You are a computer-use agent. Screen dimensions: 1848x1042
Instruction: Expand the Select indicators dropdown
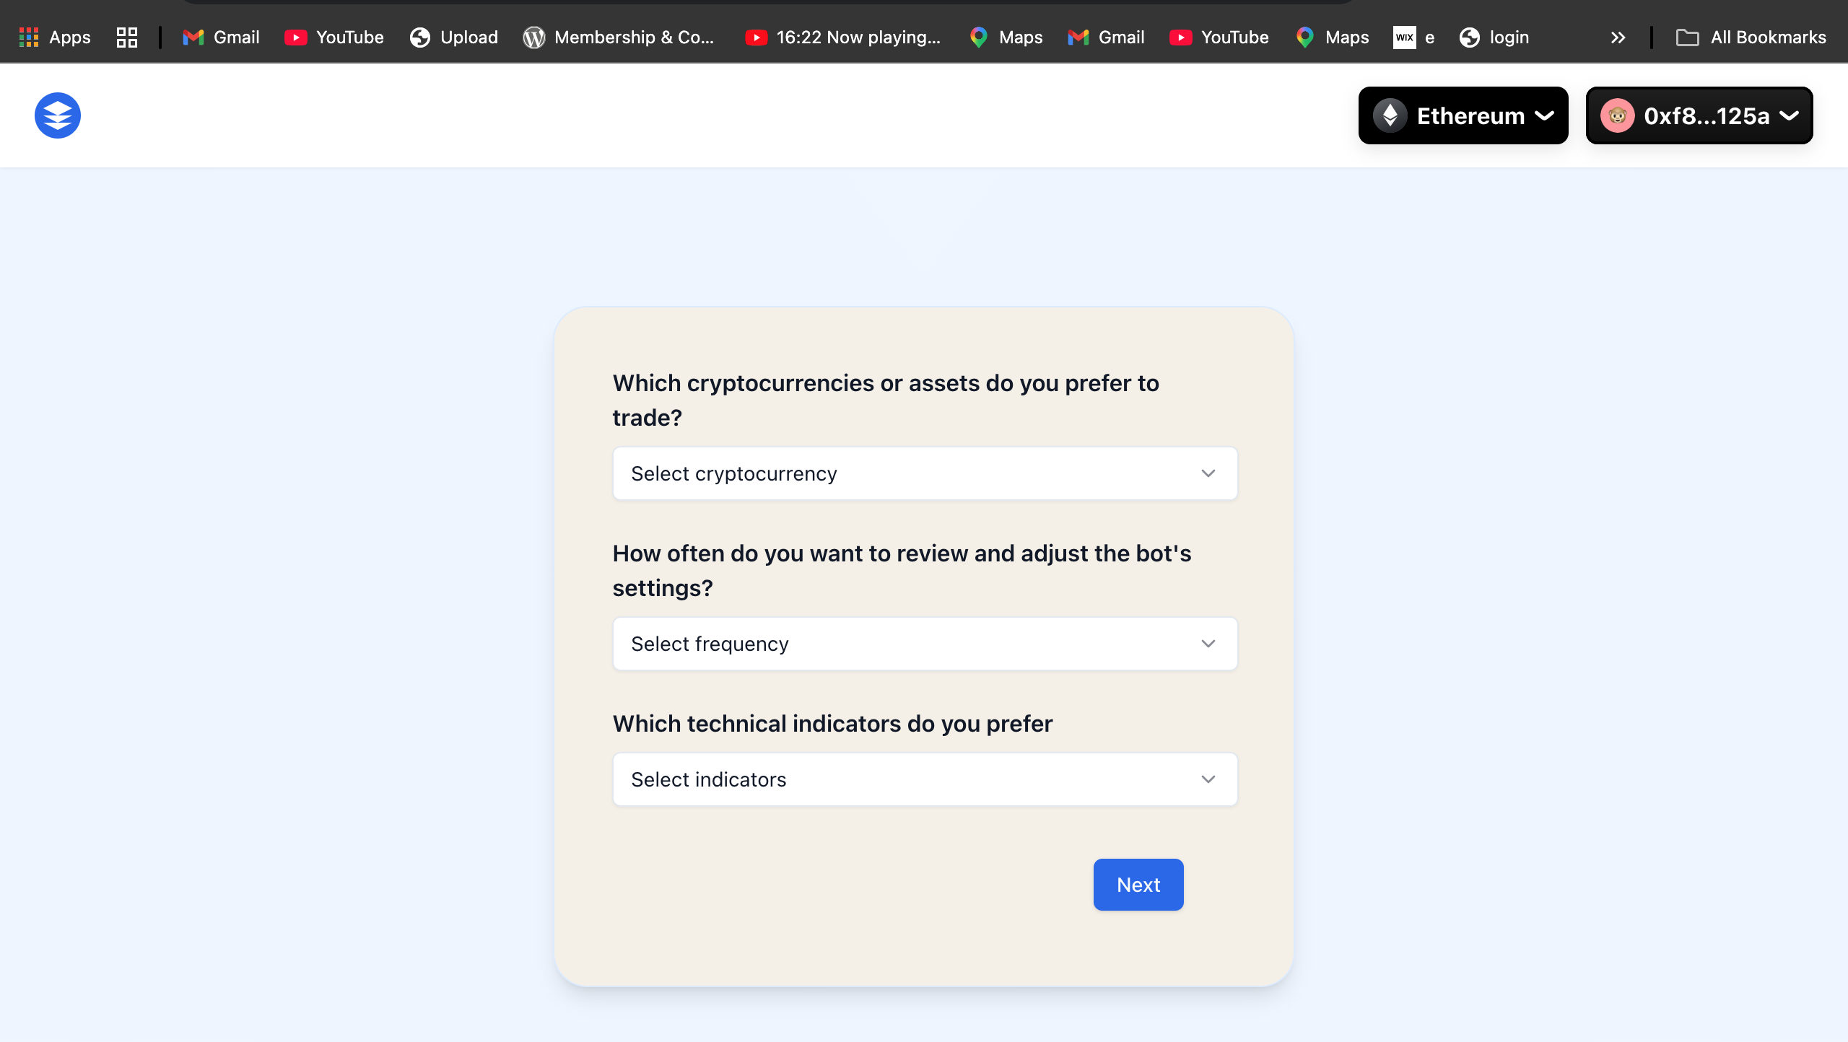click(925, 779)
